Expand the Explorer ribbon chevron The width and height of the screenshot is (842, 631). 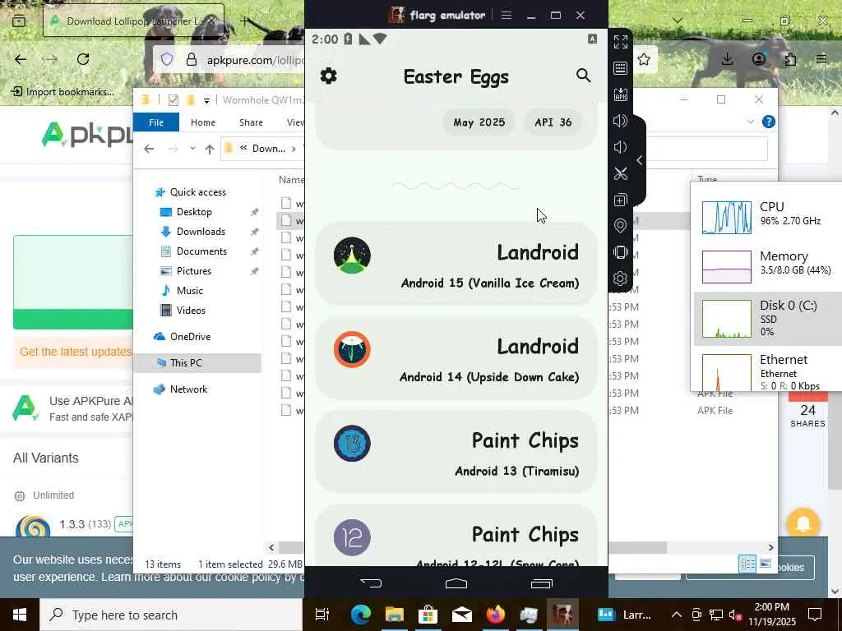tap(750, 122)
